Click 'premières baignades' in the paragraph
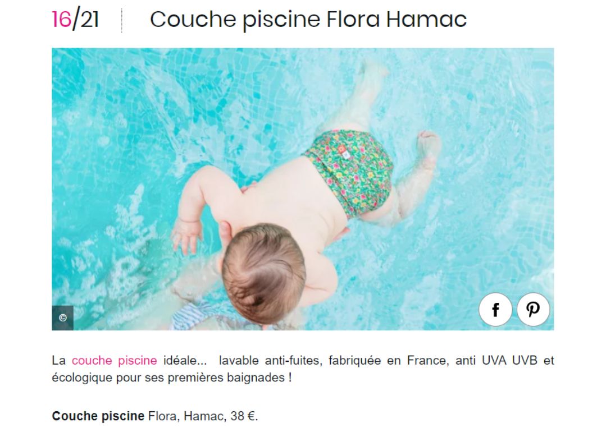 [226, 378]
